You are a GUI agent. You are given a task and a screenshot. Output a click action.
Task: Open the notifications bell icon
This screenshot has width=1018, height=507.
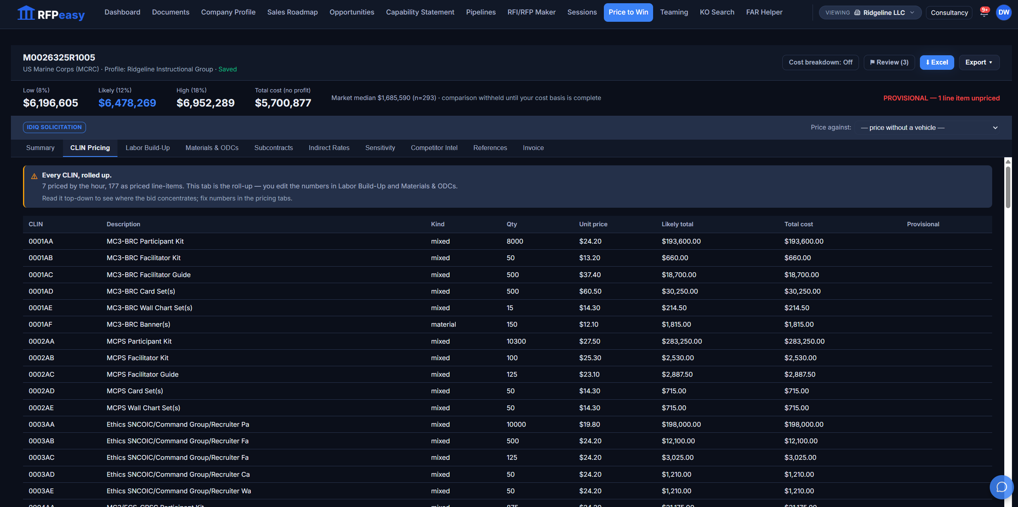pos(984,13)
